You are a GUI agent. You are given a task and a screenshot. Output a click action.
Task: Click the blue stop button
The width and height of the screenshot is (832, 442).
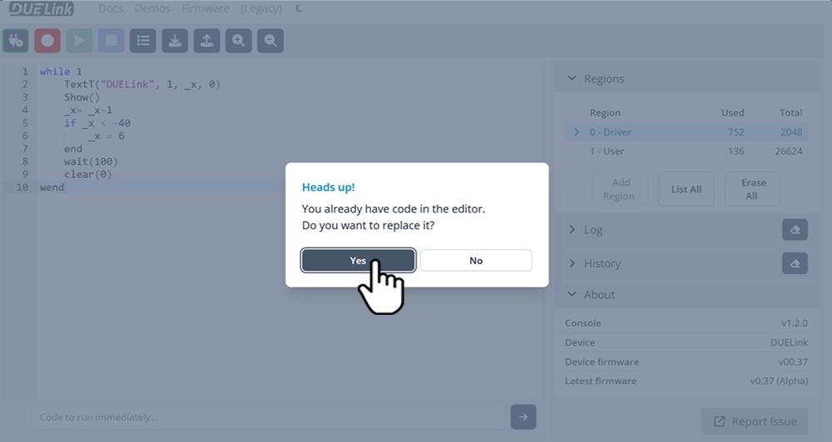point(111,40)
